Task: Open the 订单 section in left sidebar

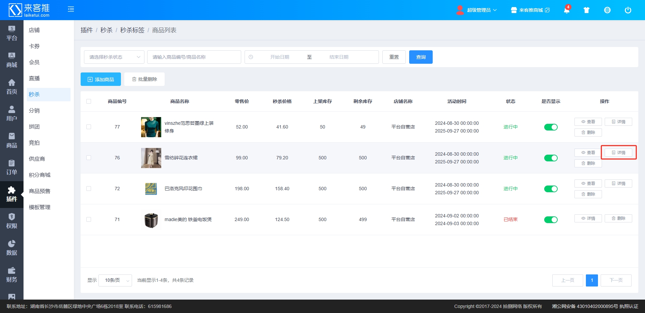Action: 11,167
